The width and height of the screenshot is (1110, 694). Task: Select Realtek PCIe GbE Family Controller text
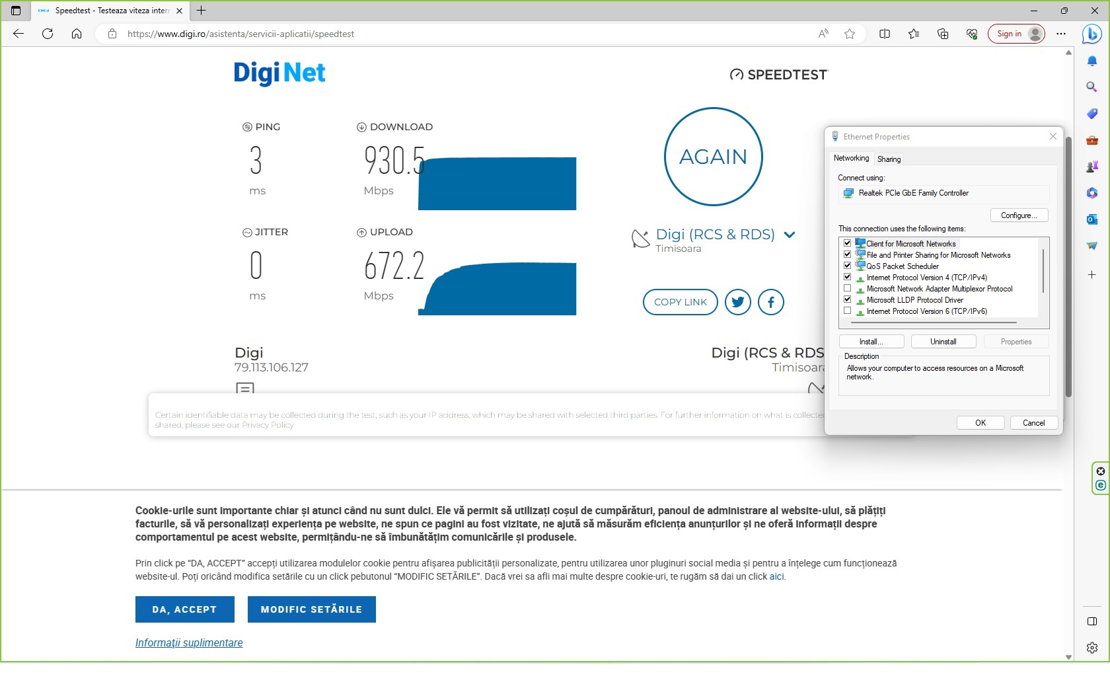914,193
